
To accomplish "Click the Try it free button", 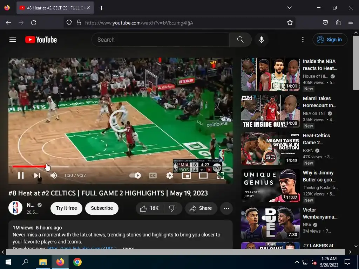I will click(x=66, y=208).
